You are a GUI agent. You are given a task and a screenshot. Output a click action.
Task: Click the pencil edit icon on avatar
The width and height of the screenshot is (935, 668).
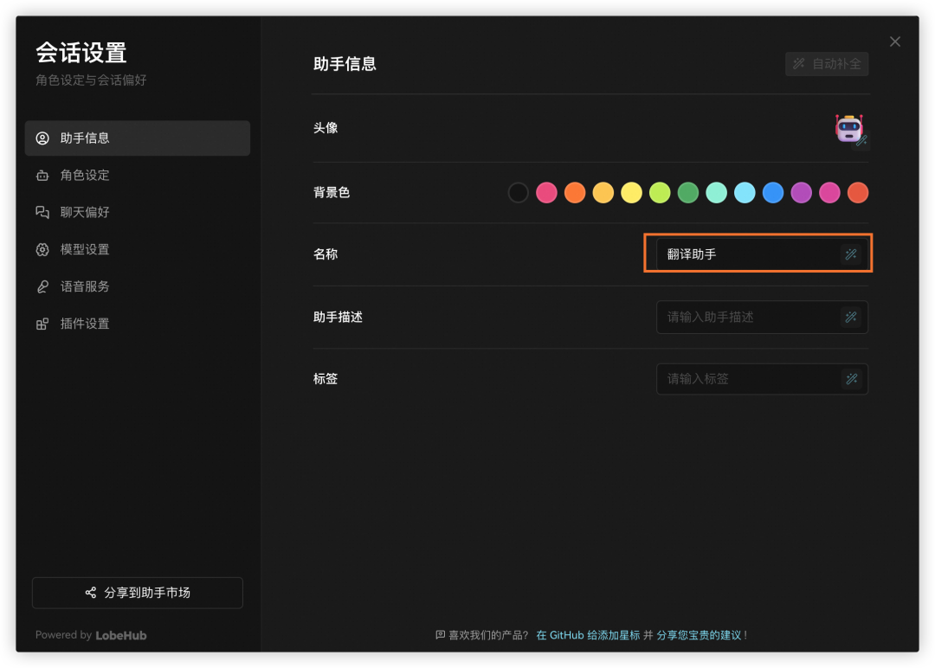[861, 141]
